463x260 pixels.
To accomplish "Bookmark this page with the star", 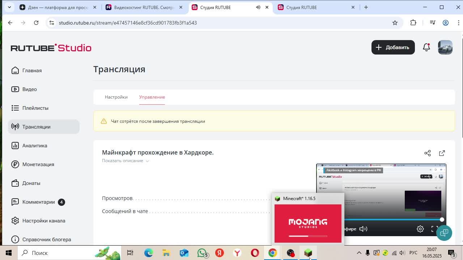I will [395, 23].
